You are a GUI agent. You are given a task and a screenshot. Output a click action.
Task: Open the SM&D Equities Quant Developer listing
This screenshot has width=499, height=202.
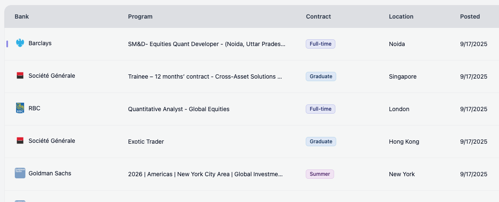(206, 44)
